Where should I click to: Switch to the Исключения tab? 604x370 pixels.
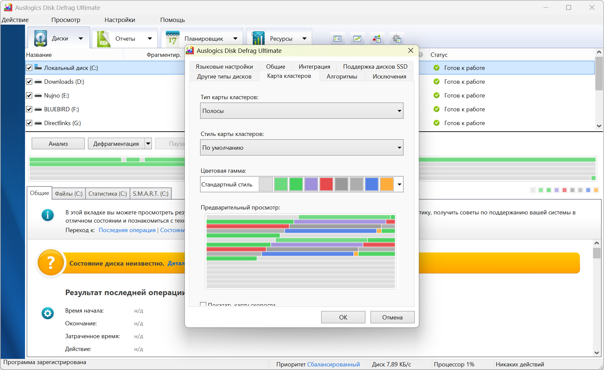(x=390, y=76)
